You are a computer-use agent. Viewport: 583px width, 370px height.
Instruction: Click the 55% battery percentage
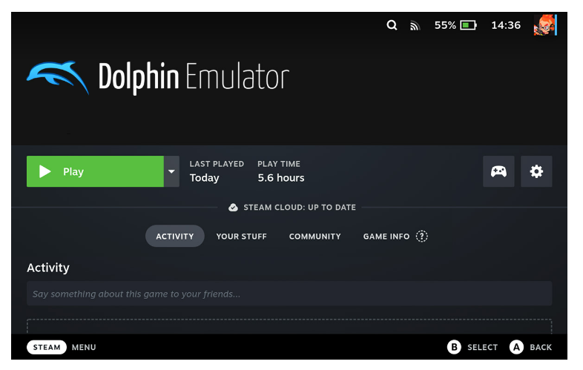point(445,25)
